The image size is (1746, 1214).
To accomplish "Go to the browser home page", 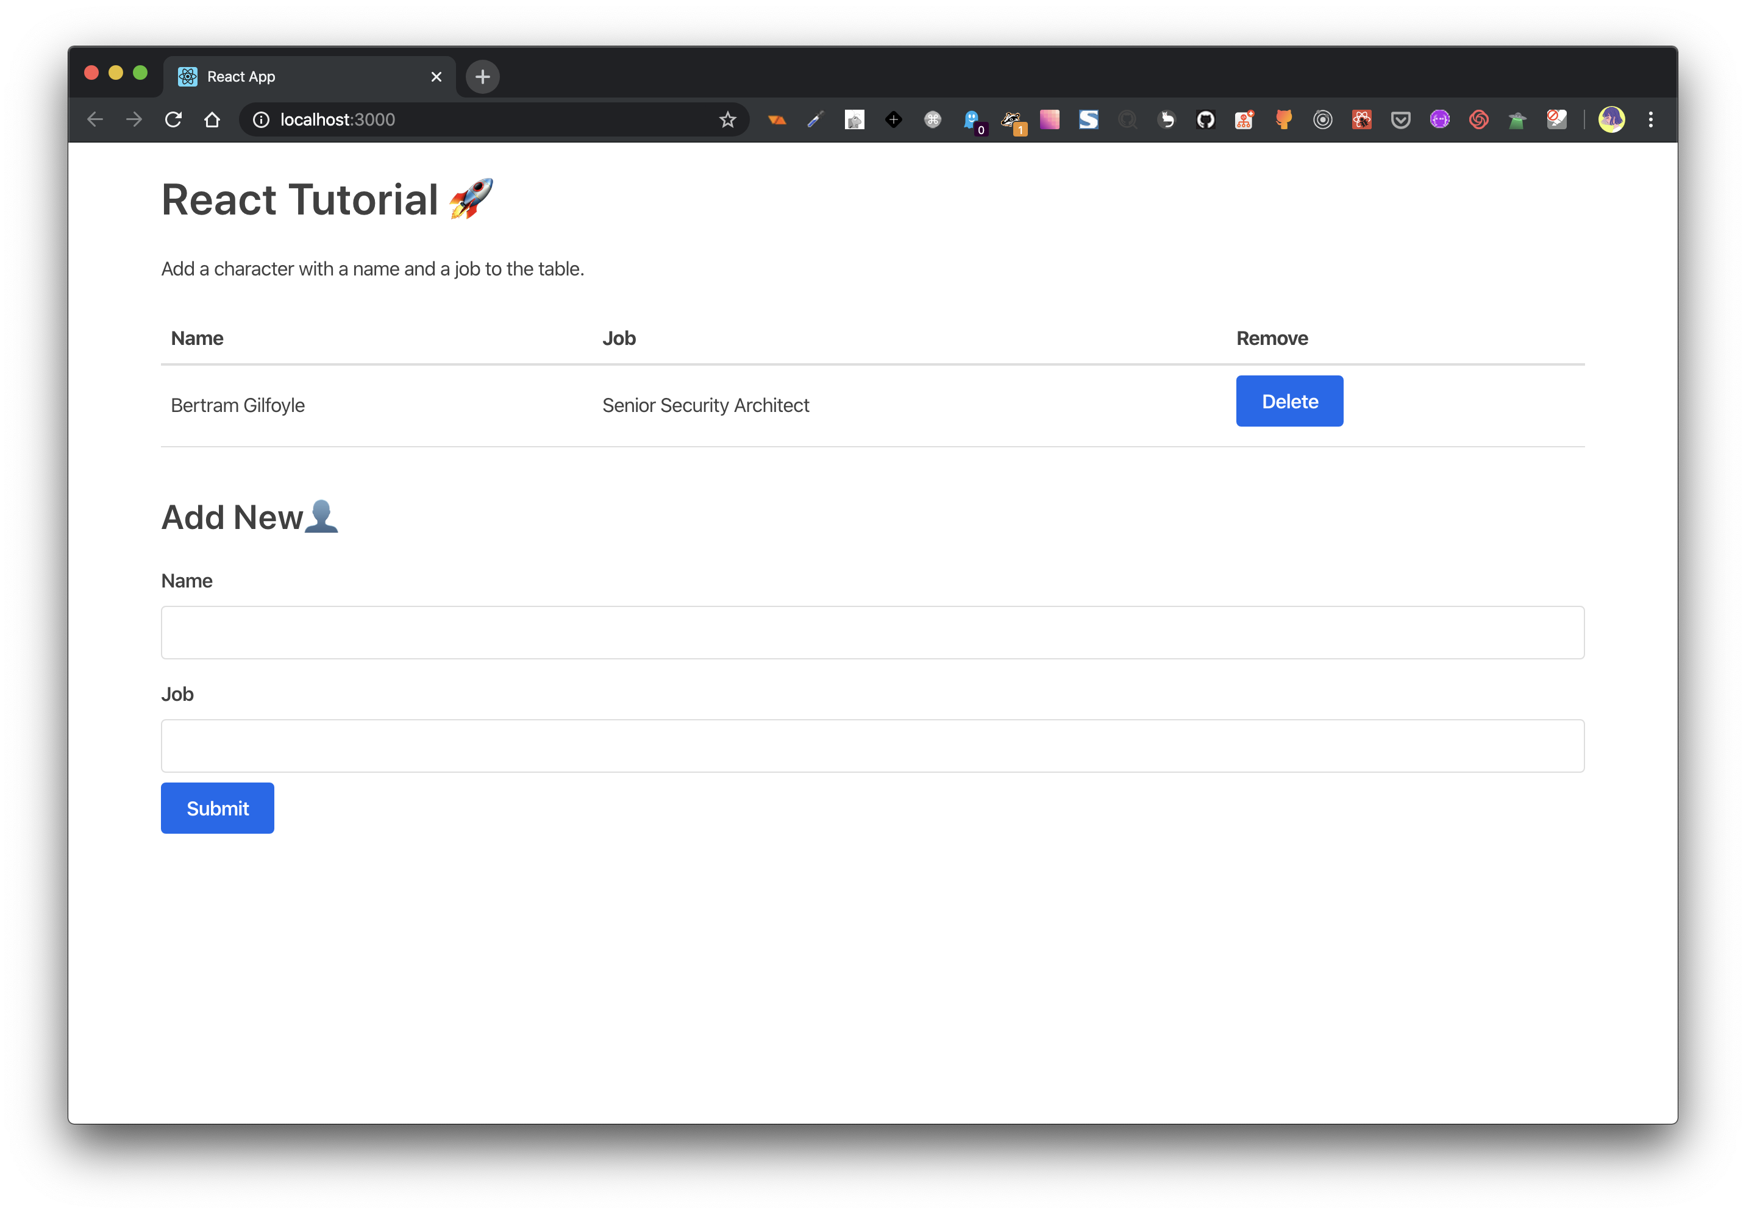I will [212, 119].
